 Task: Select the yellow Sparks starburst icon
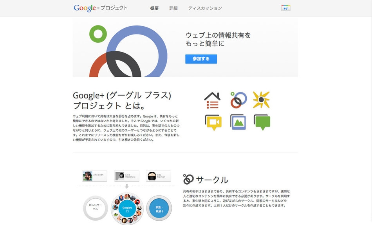(261, 100)
